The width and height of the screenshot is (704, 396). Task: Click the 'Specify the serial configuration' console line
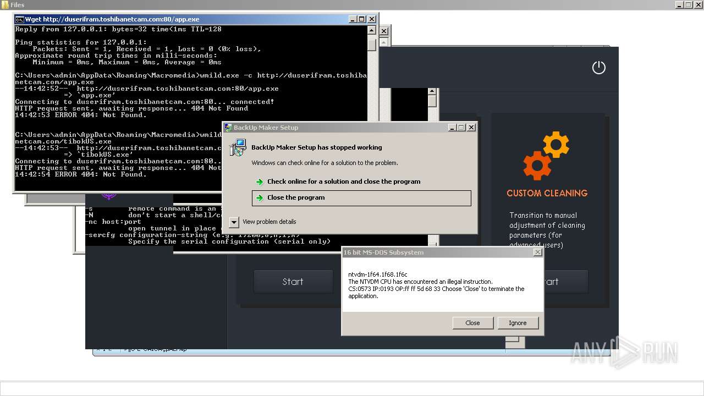tap(229, 241)
